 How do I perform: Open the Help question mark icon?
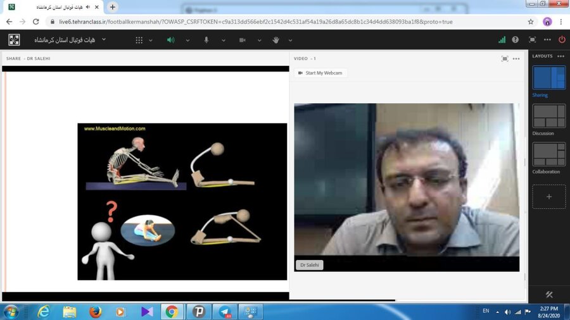(x=516, y=39)
